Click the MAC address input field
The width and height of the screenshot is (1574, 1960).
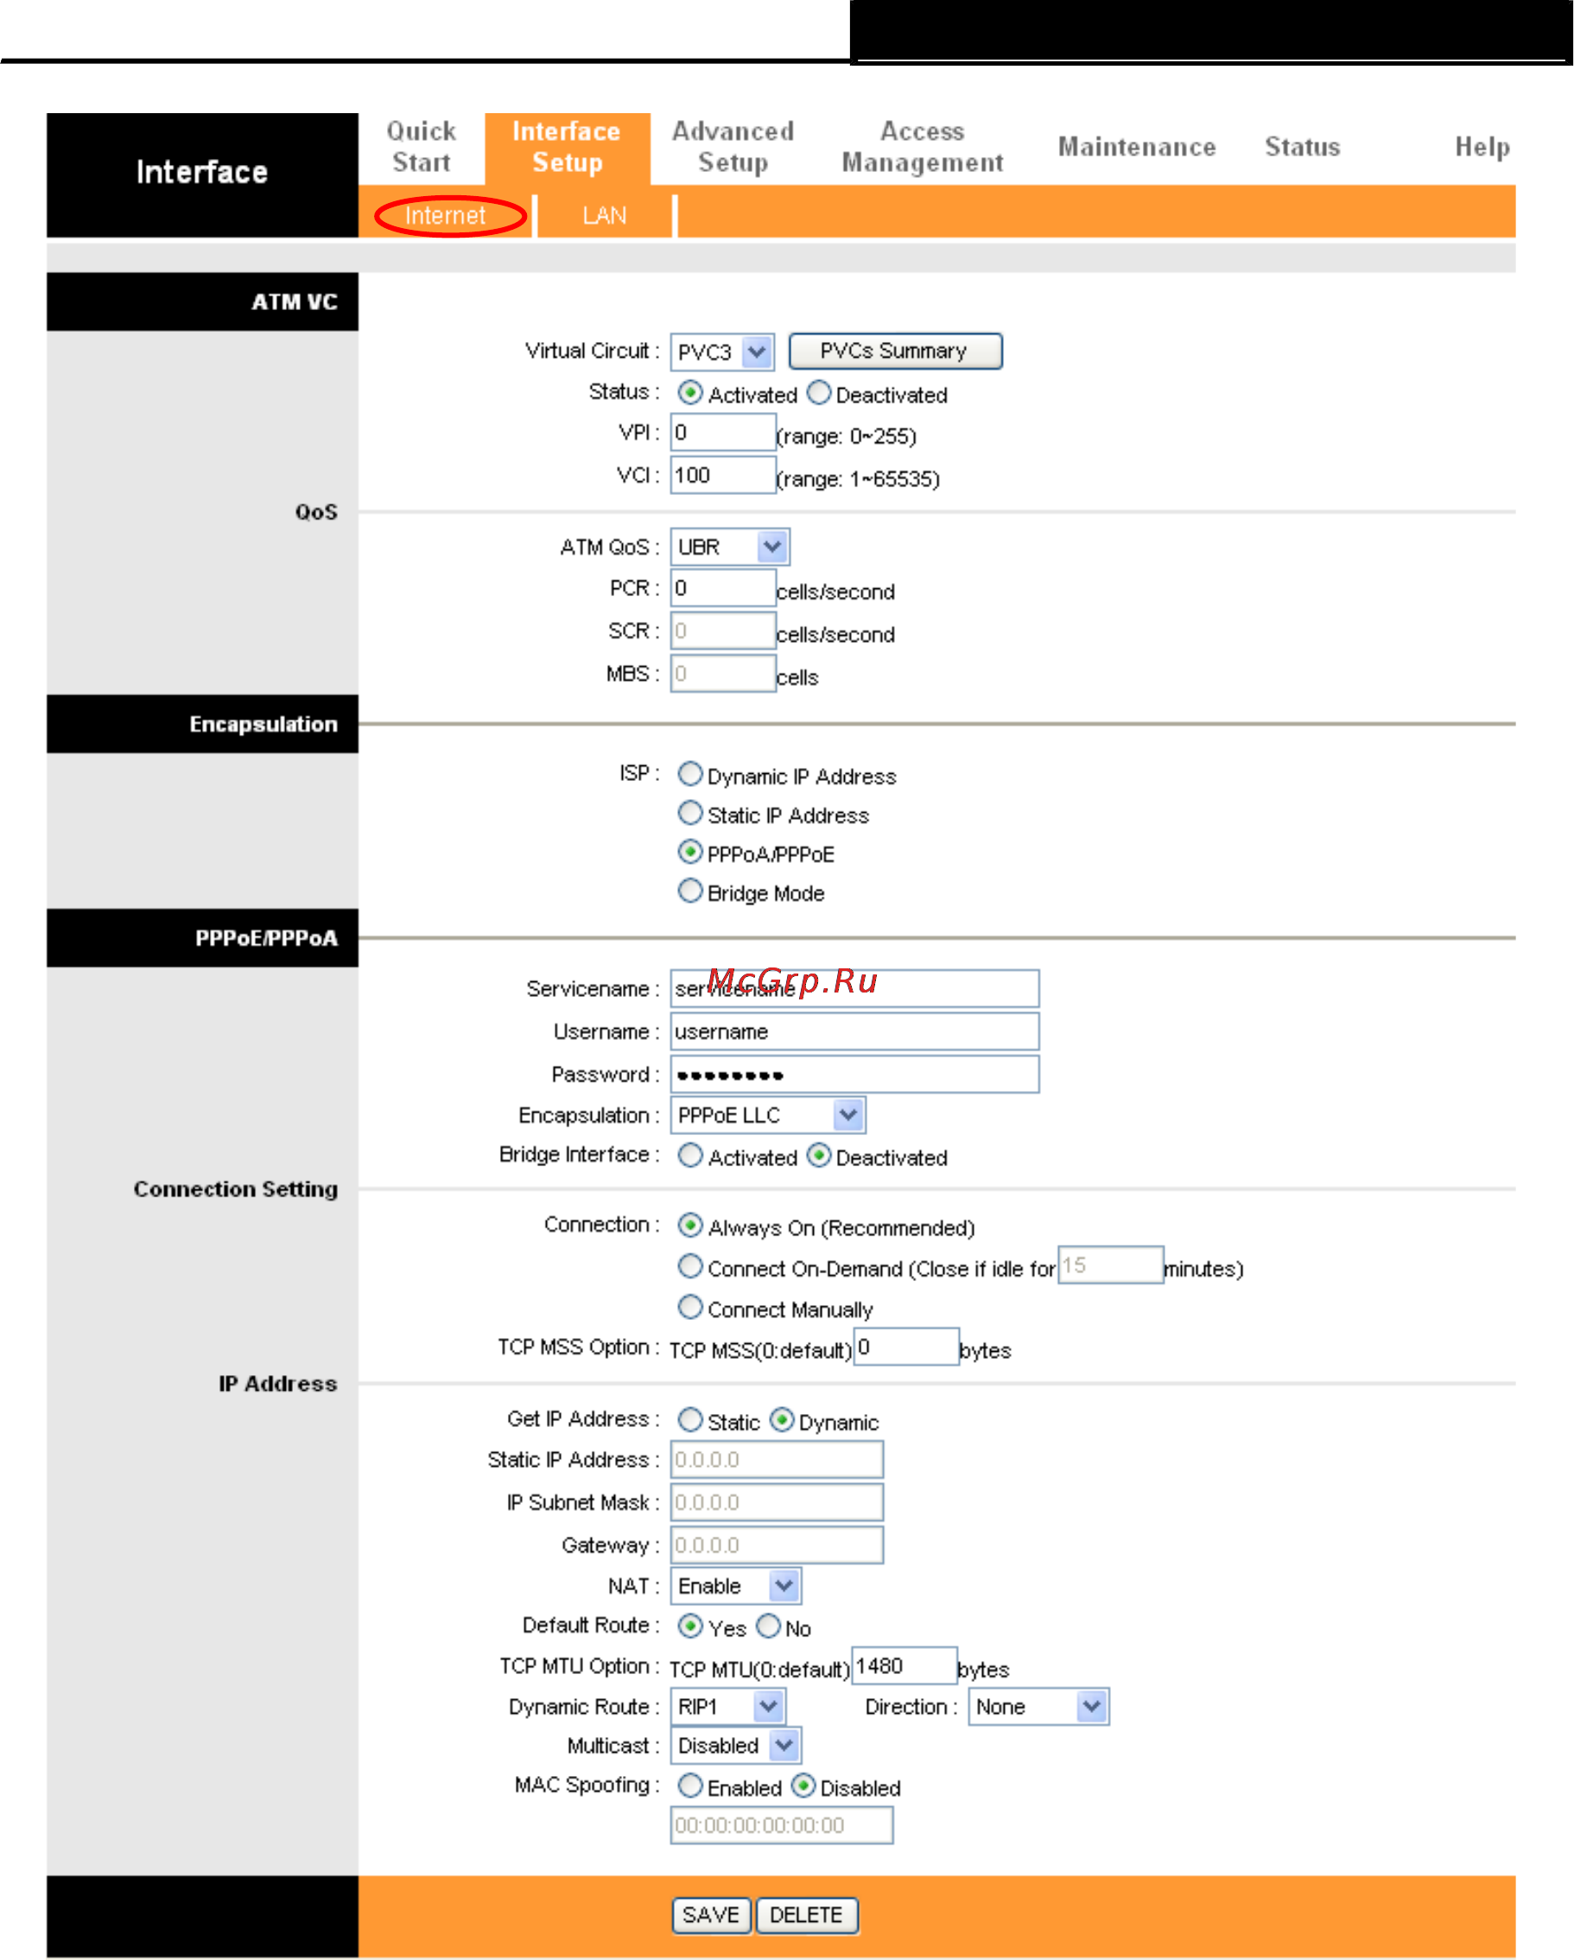(x=782, y=1825)
